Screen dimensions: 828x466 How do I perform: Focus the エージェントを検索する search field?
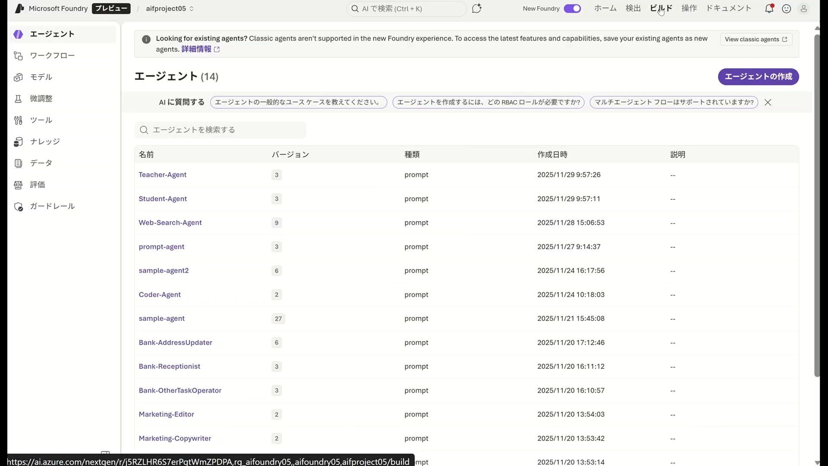point(224,130)
